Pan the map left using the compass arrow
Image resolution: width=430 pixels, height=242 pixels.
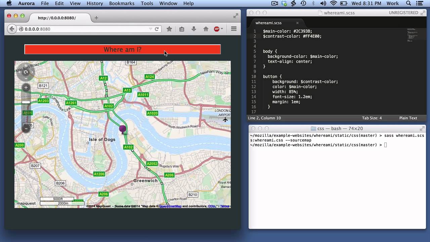pos(19,72)
